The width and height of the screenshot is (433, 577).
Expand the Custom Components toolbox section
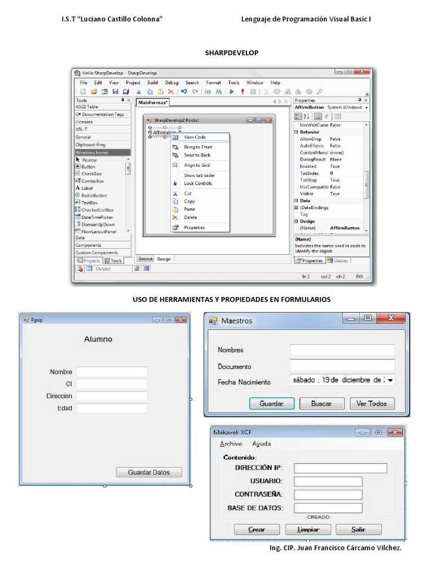coord(103,253)
